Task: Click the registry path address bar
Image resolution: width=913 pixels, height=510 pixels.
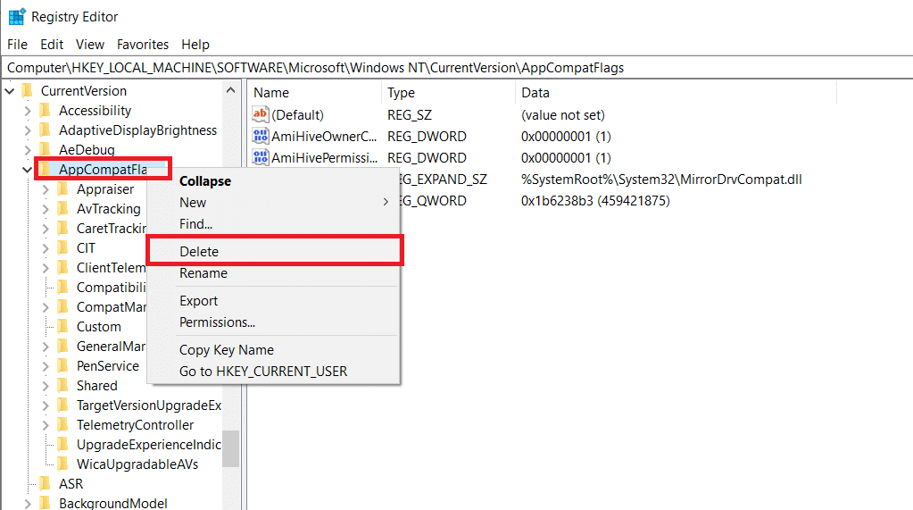Action: tap(457, 68)
